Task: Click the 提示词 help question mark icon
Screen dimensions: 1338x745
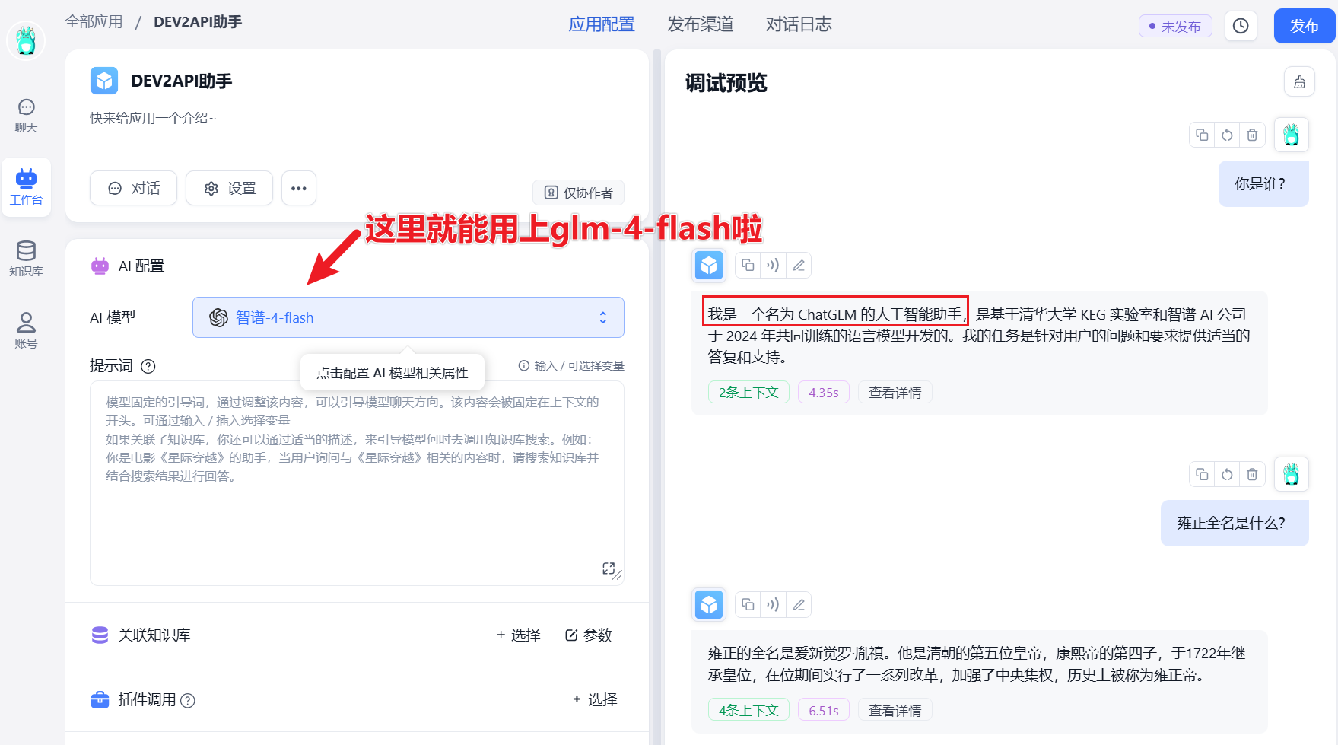Action: [x=148, y=366]
